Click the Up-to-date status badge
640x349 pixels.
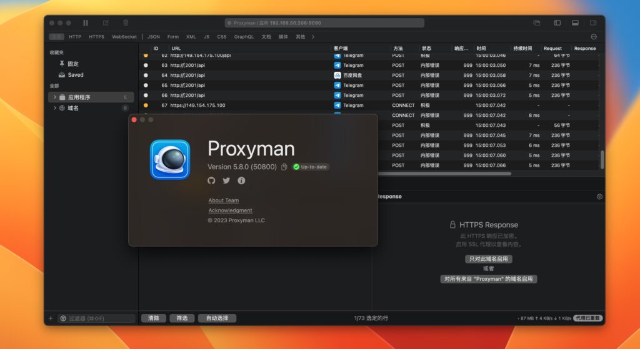click(x=311, y=167)
